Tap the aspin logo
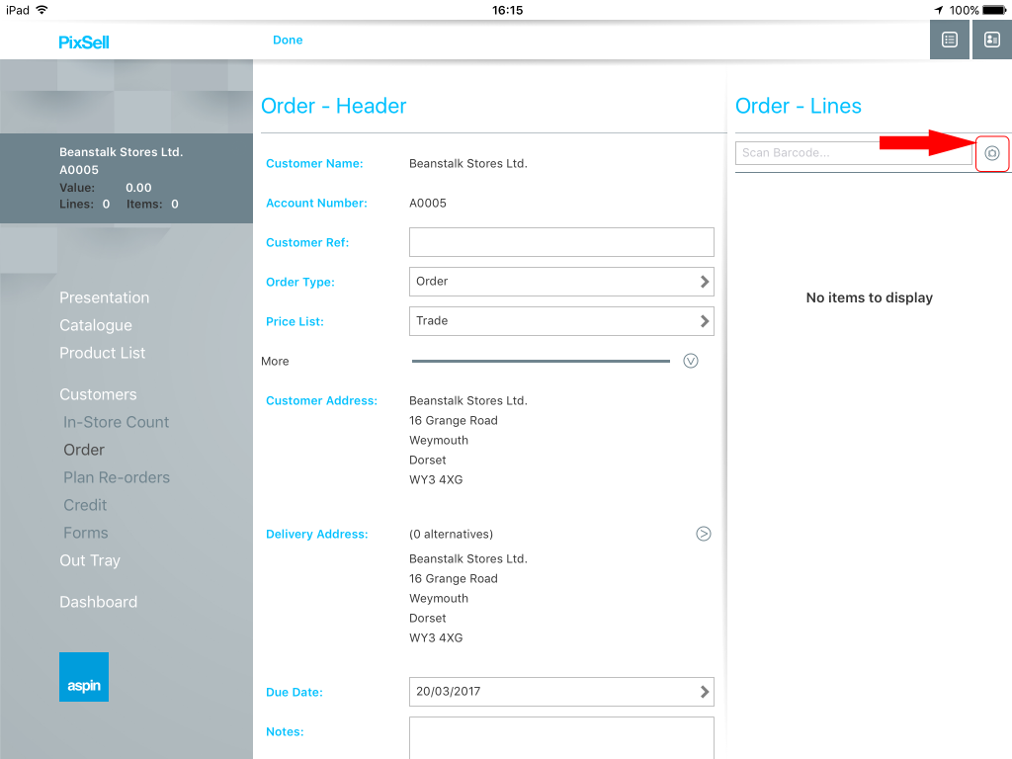1012x759 pixels. (84, 677)
